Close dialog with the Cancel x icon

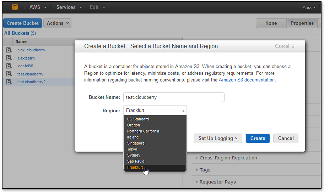coord(293,46)
